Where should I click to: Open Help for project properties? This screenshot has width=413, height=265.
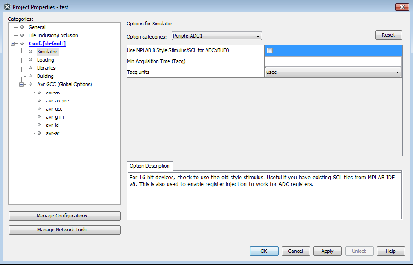(391, 251)
